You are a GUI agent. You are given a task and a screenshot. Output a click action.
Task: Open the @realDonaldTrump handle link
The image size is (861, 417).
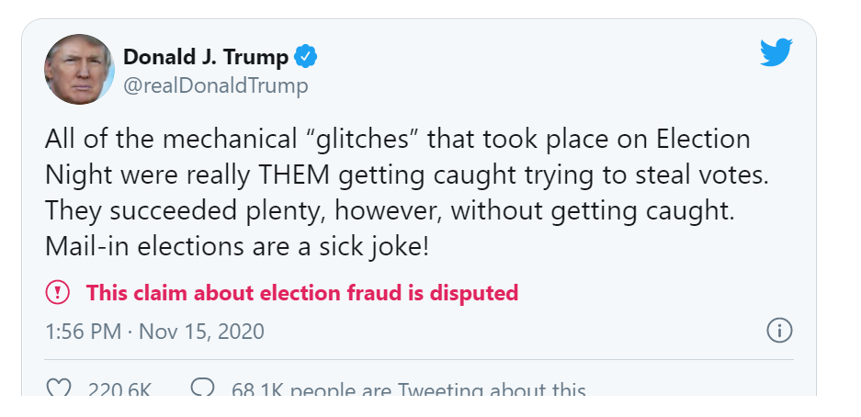pyautogui.click(x=215, y=86)
